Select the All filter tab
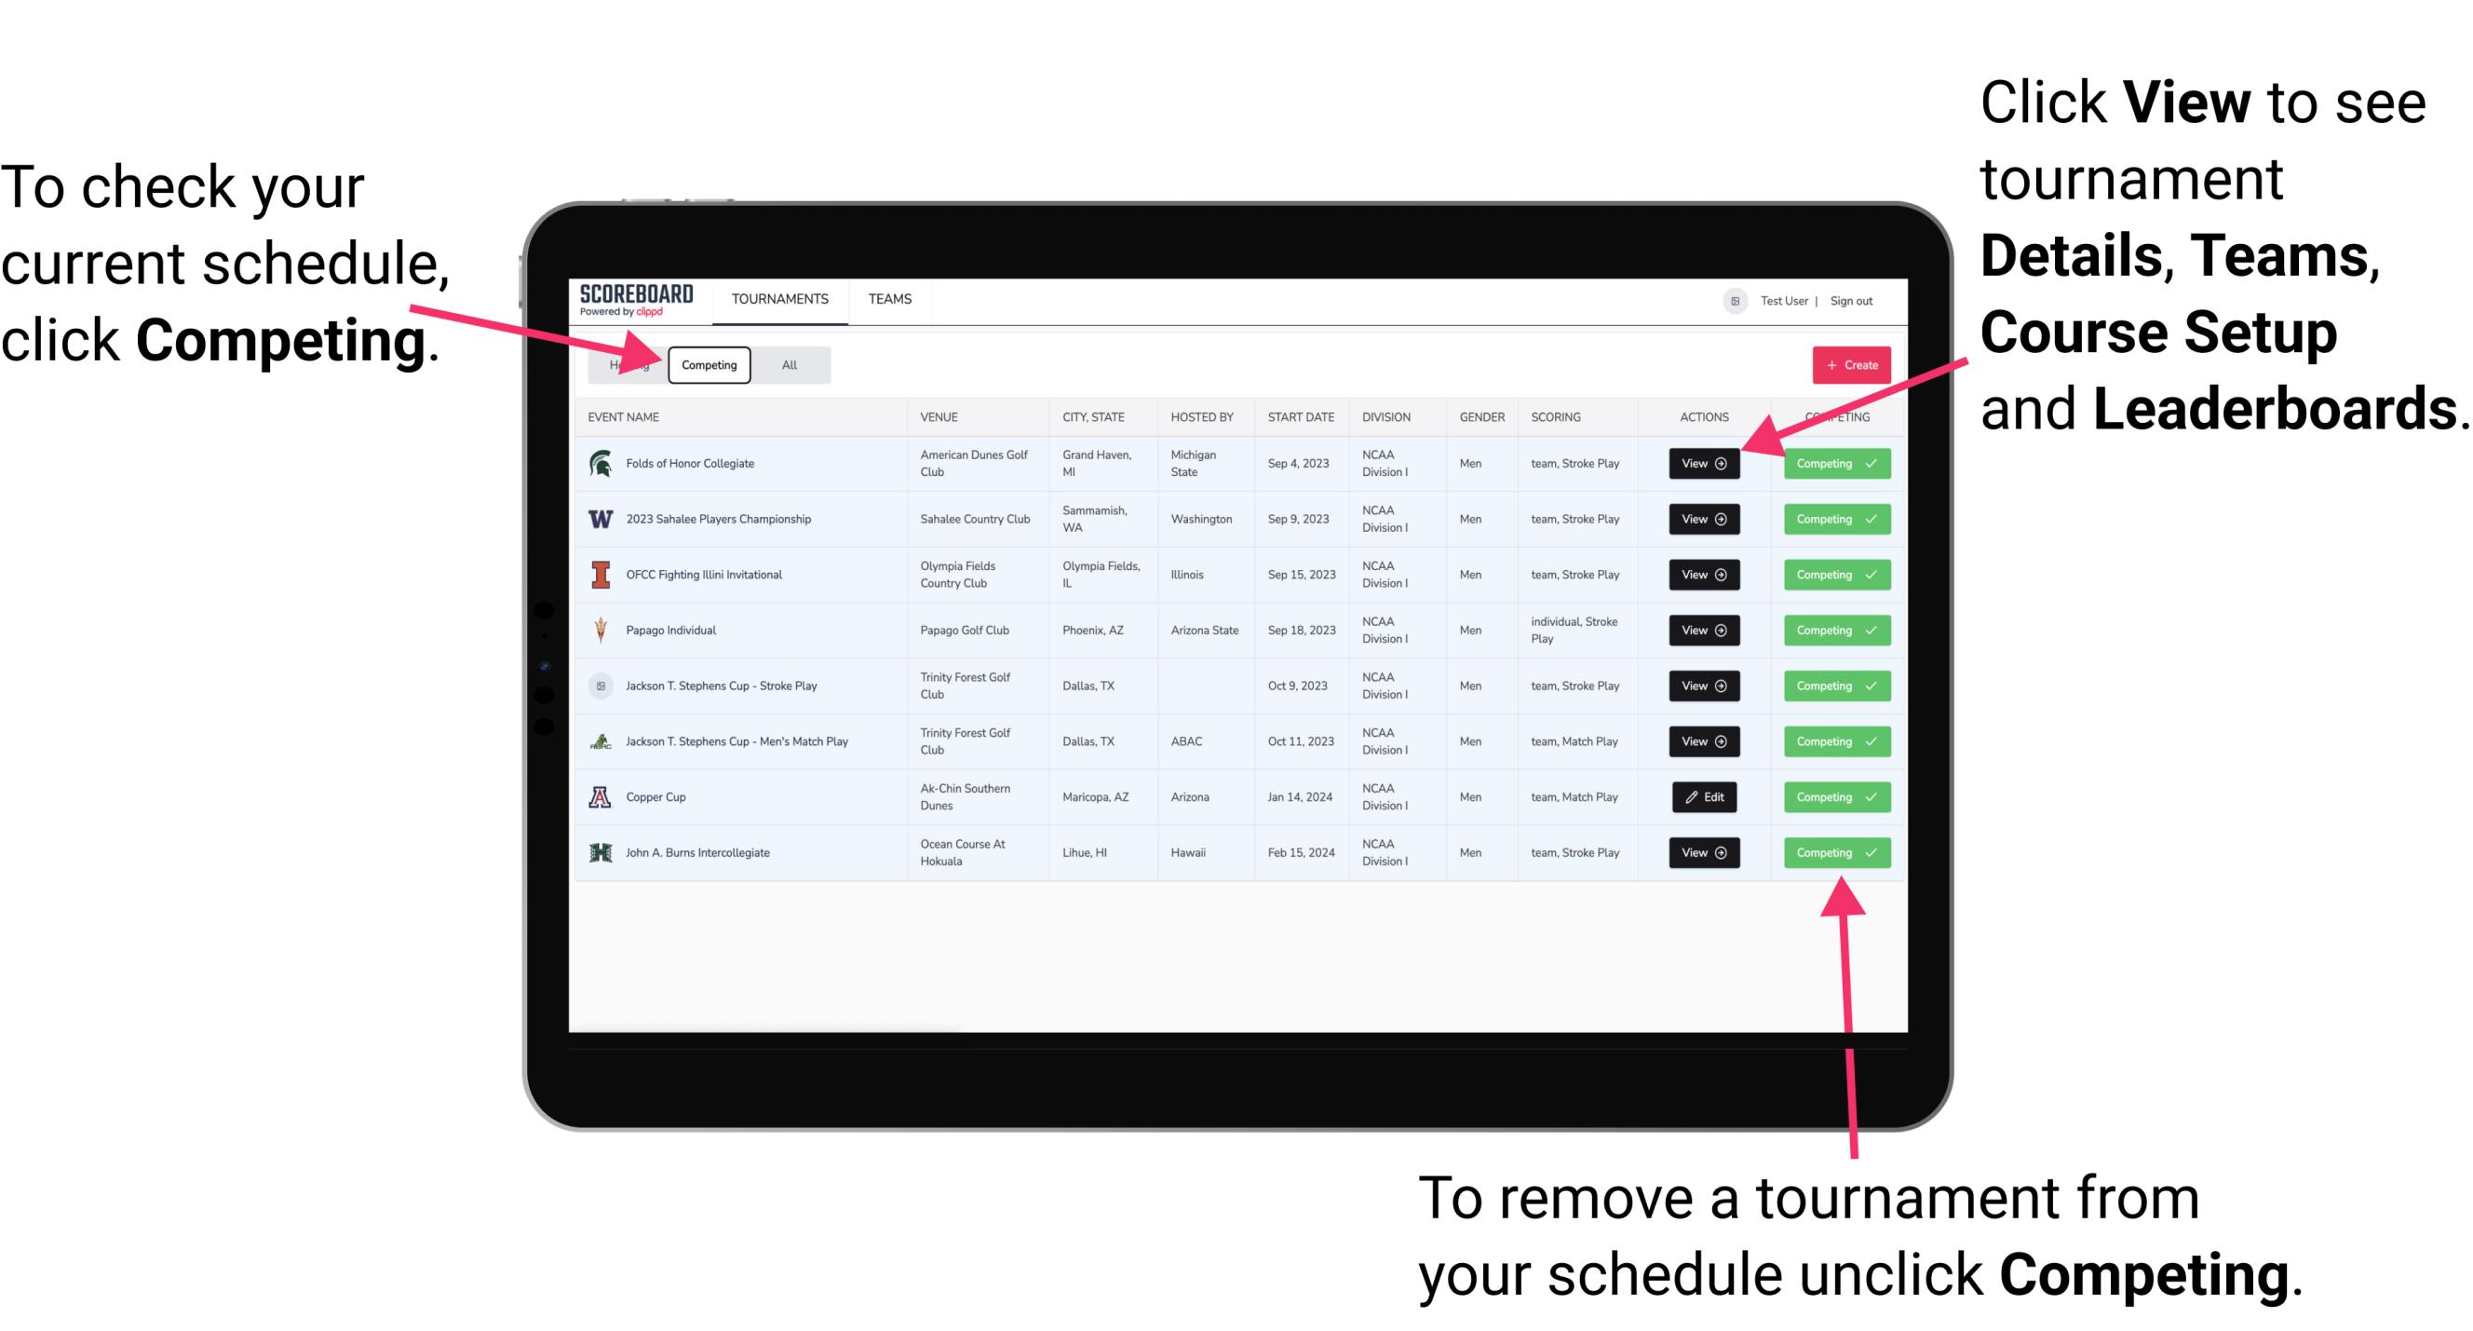Viewport: 2473px width, 1331px height. click(x=786, y=364)
